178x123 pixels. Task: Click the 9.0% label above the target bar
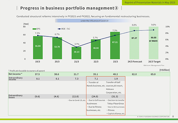tap(154, 25)
